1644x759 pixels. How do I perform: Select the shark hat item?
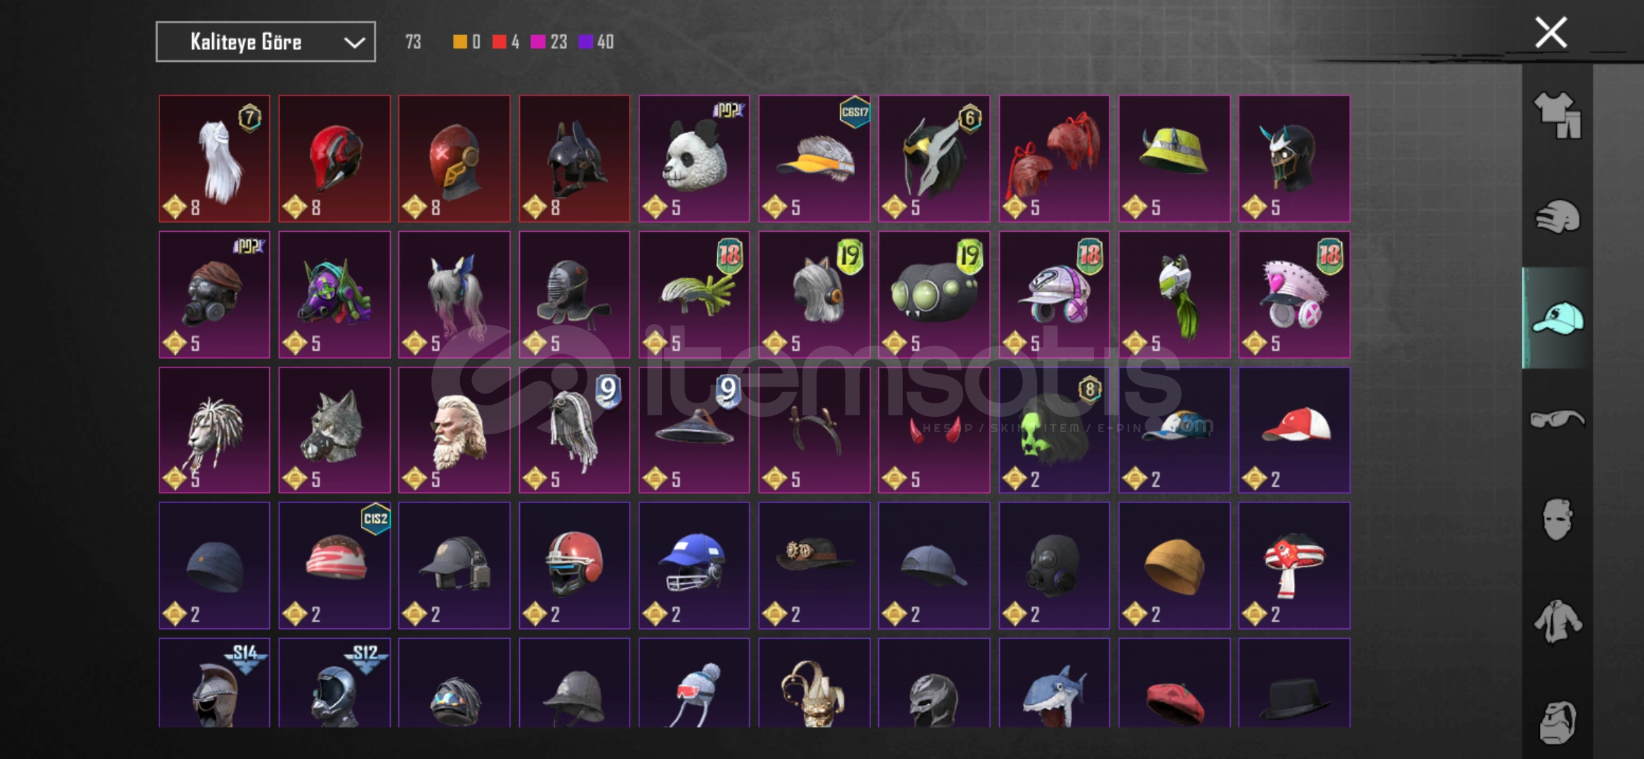point(1054,683)
